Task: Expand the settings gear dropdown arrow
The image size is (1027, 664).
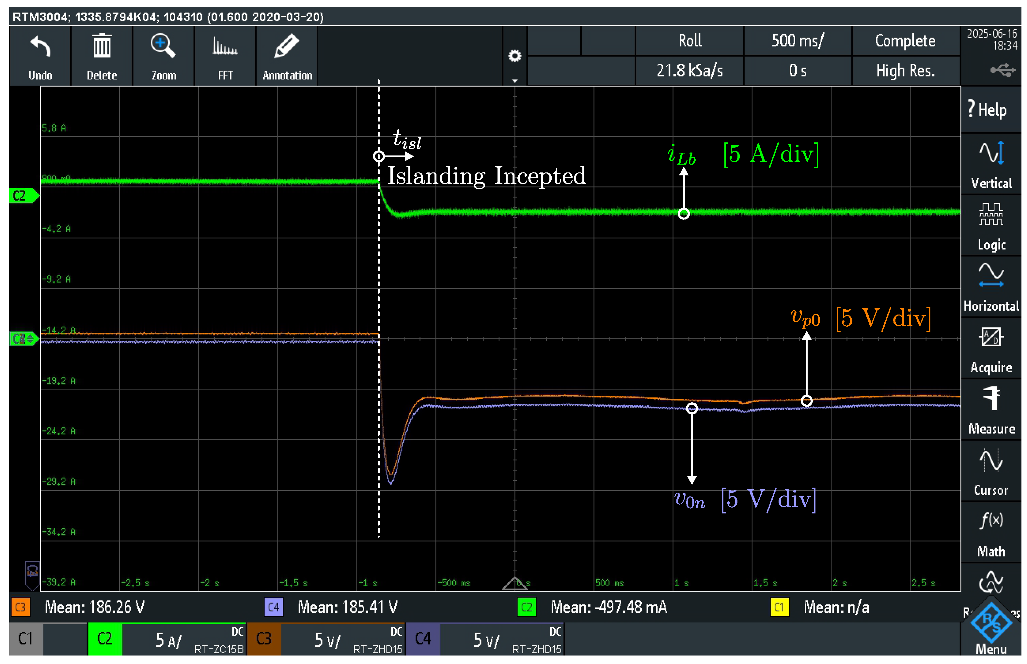Action: tap(514, 81)
